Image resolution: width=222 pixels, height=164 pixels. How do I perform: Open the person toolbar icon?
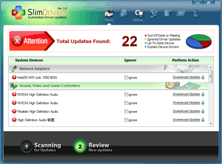(196, 14)
